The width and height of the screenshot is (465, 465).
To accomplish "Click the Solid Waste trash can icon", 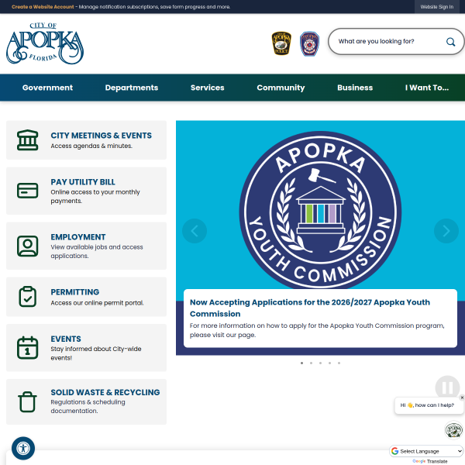I will [28, 401].
